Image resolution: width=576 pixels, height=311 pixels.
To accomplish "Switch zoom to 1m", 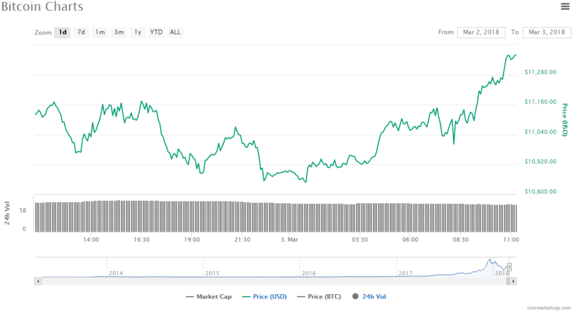I will (100, 32).
